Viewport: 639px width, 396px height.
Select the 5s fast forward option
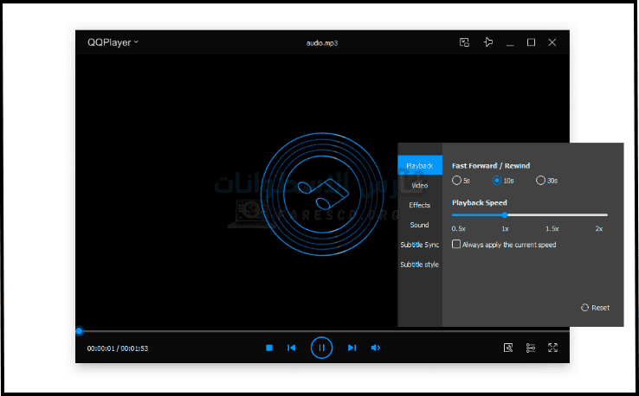pyautogui.click(x=457, y=181)
